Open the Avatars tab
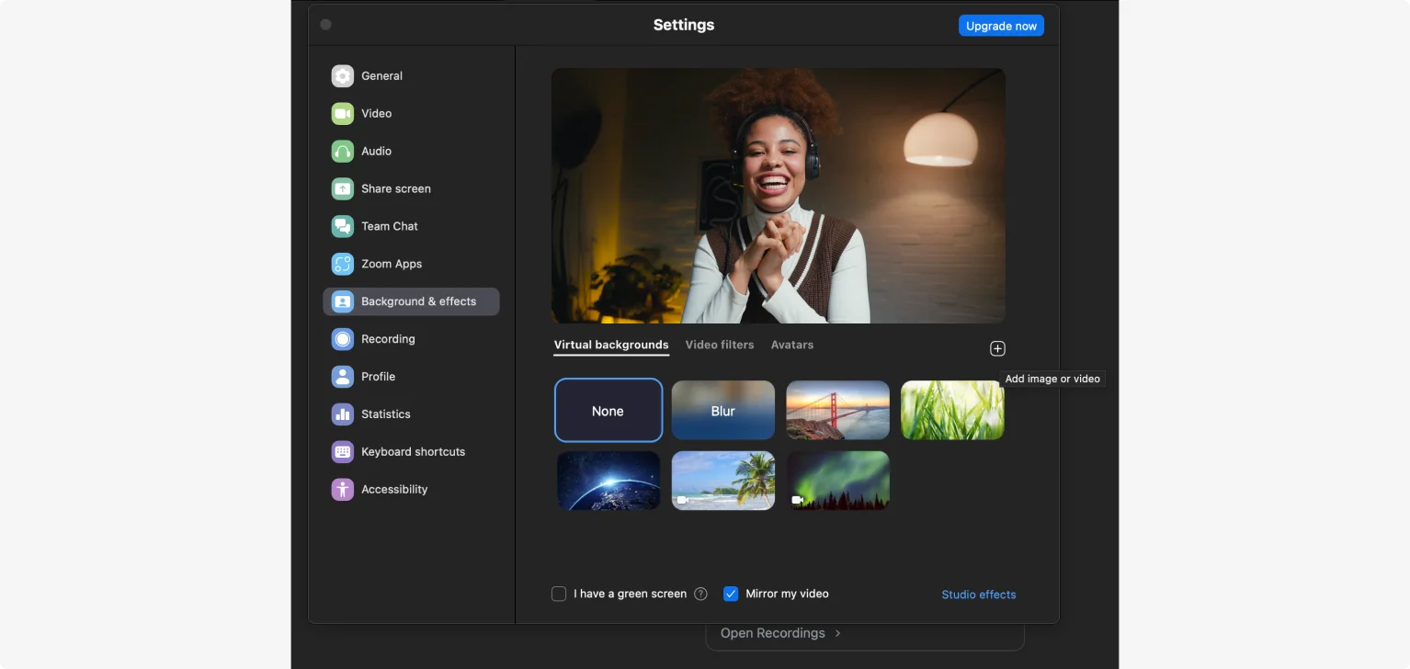 click(x=791, y=345)
